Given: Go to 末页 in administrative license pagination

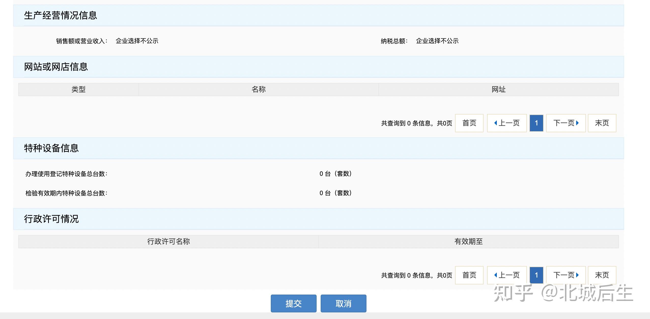Looking at the screenshot, I should point(602,275).
